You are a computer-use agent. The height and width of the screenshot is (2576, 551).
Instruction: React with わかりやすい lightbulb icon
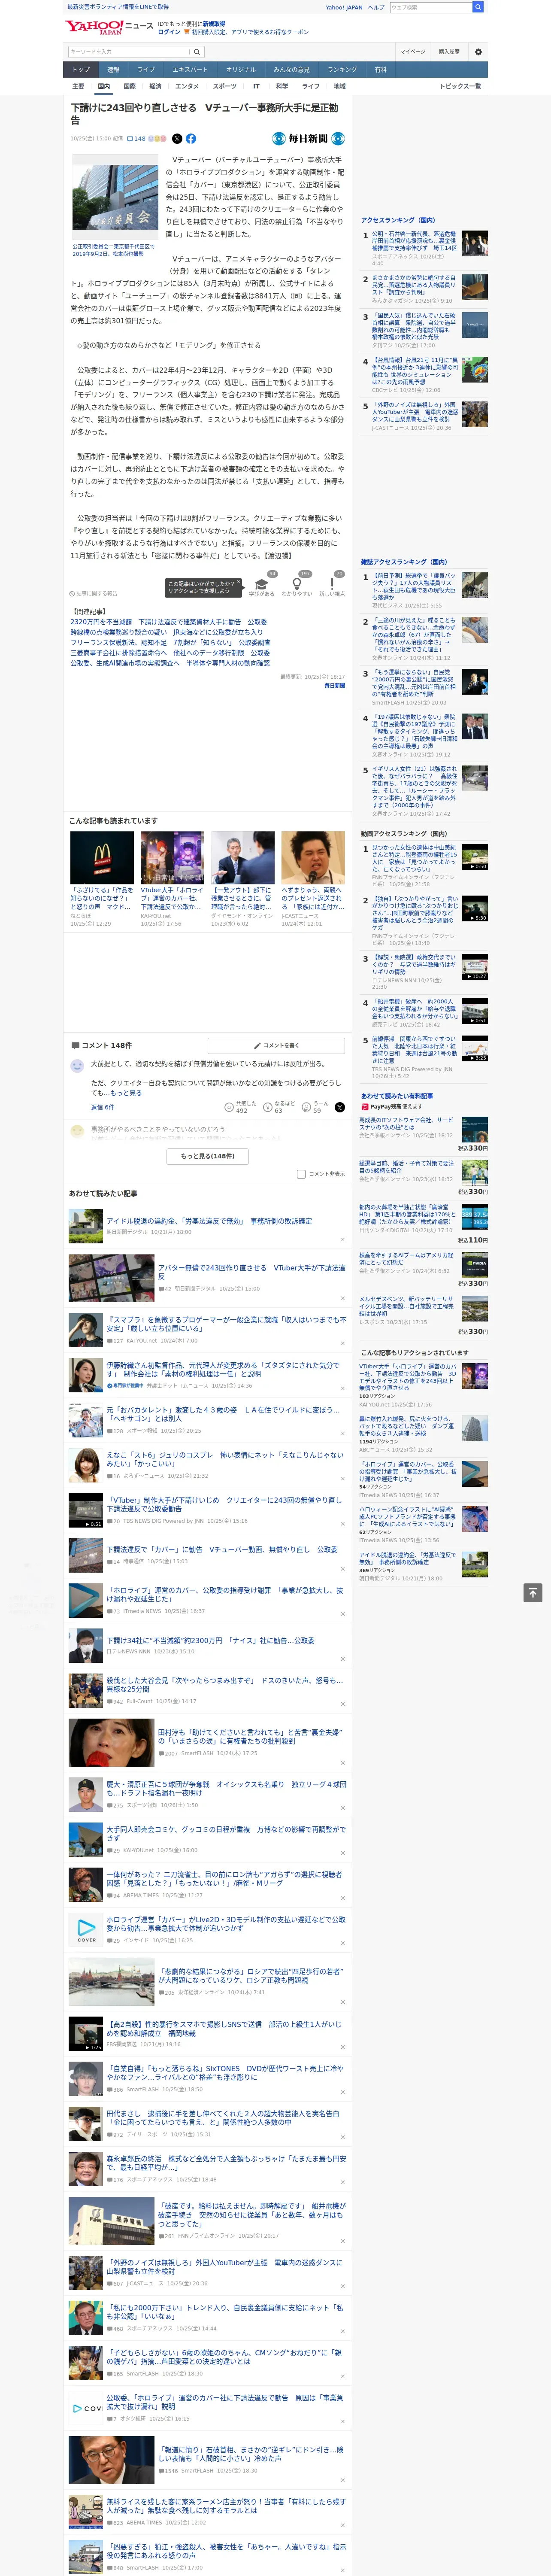297,584
